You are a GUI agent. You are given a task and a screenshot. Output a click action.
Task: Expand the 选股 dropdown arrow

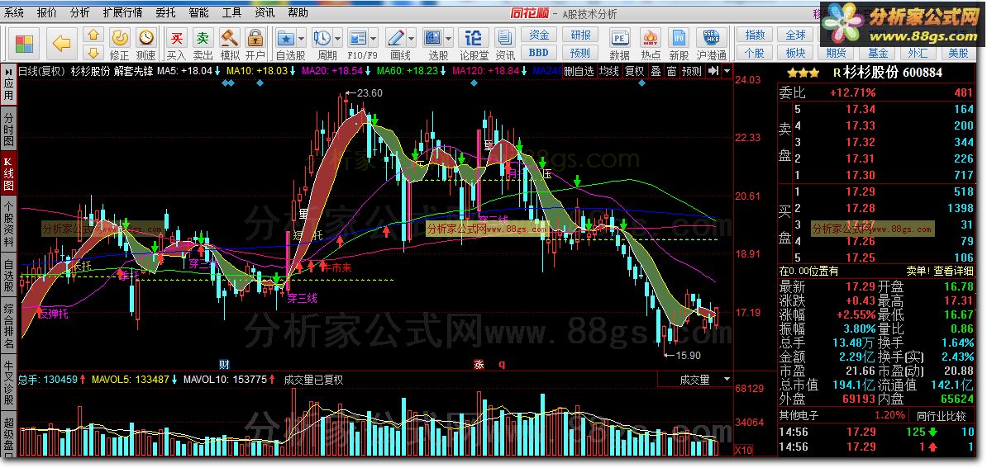click(448, 38)
